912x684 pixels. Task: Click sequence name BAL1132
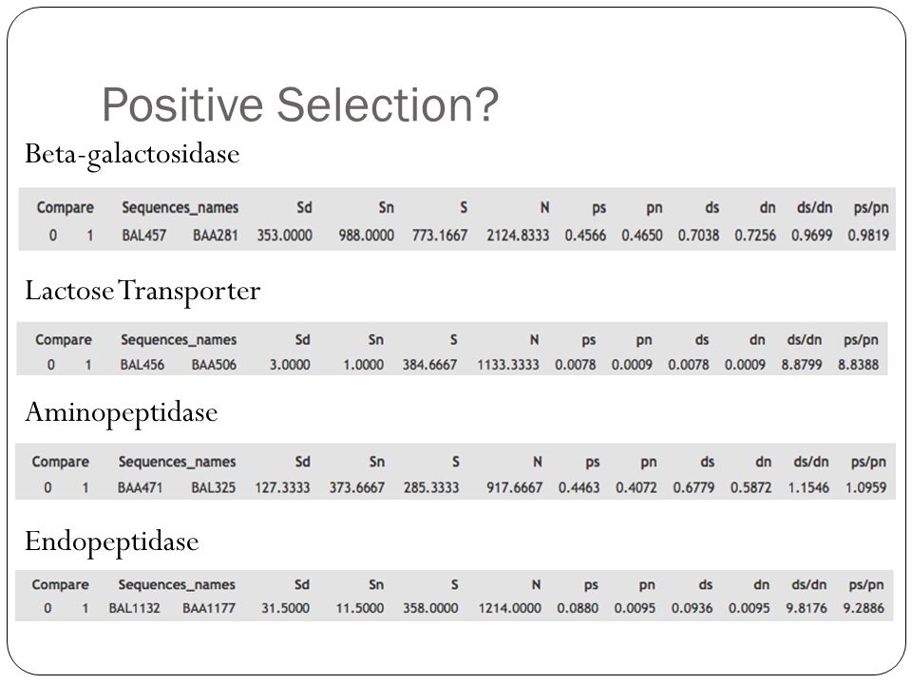pyautogui.click(x=134, y=608)
